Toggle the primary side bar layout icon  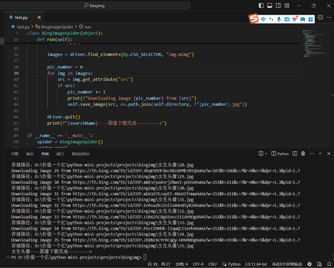point(261,6)
